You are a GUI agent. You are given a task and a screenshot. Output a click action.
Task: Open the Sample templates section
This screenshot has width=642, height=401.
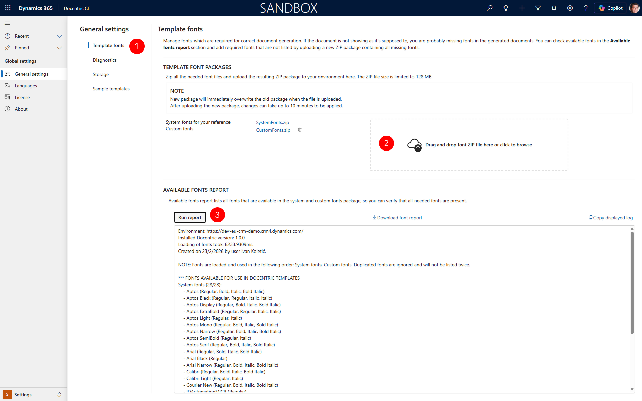coord(111,89)
